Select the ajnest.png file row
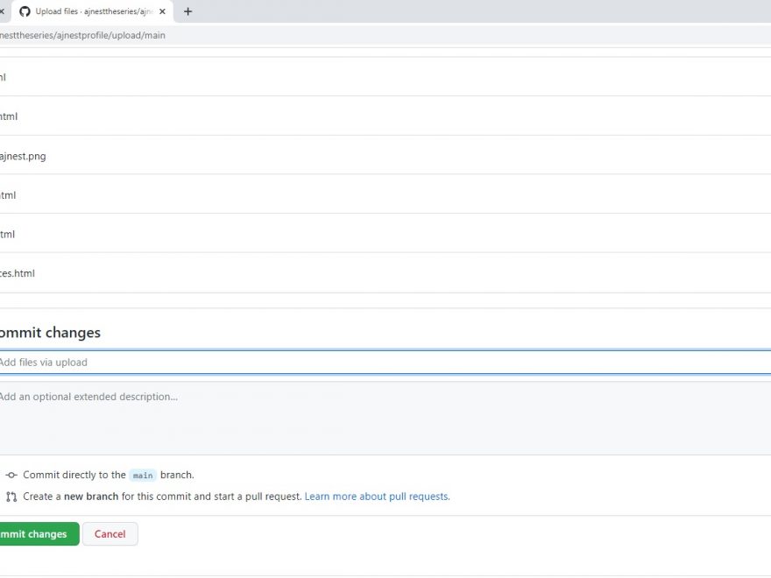 tap(24, 156)
